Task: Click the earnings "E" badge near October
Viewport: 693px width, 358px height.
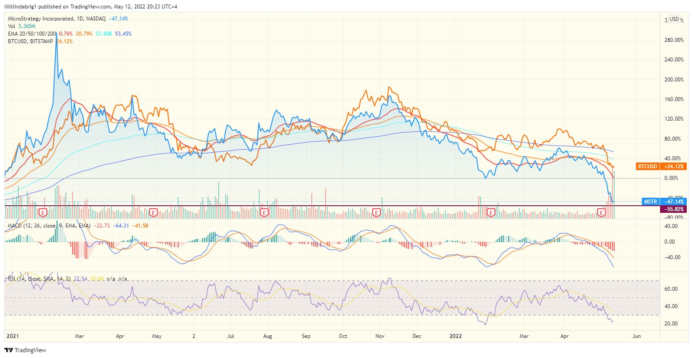Action: pyautogui.click(x=376, y=213)
